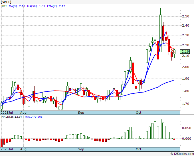Click the MACD:-0.008 value readout
194x156 pixels.
pyautogui.click(x=34, y=117)
